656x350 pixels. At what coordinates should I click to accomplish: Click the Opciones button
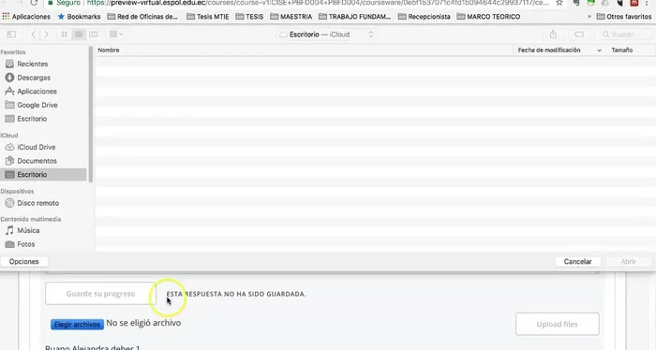[x=23, y=261]
